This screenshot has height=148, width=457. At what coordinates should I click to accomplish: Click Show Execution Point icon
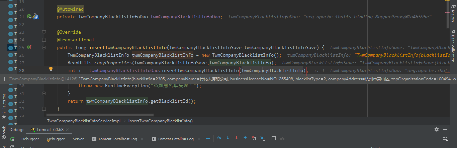click(x=208, y=139)
